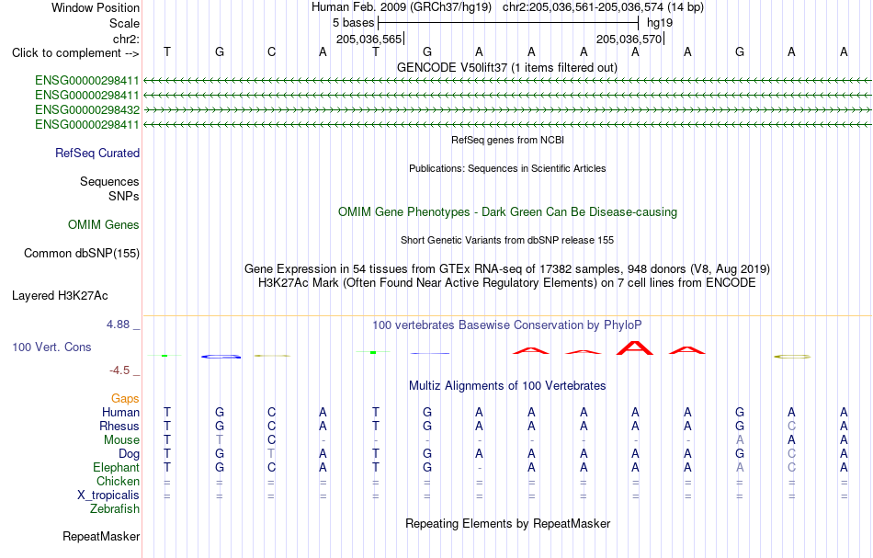873x558 pixels.
Task: Open the 'RepeatMasker' track label
Action: coord(101,537)
